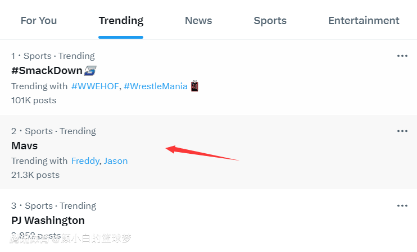Open the #WrestleMania hashtag link
The width and height of the screenshot is (417, 252).
tap(156, 86)
